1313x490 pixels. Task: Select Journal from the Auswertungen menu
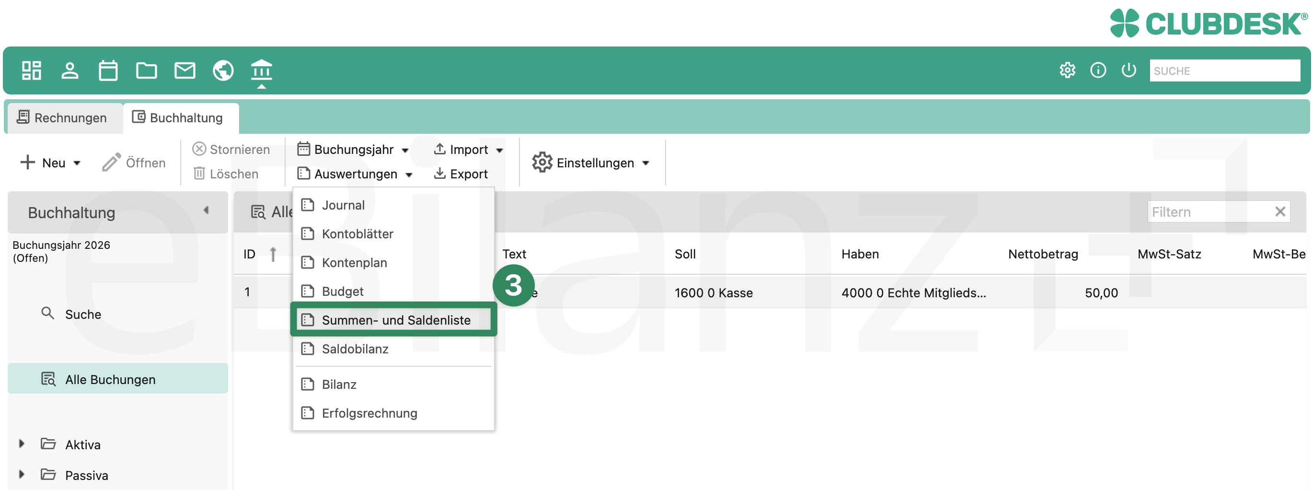(x=393, y=205)
